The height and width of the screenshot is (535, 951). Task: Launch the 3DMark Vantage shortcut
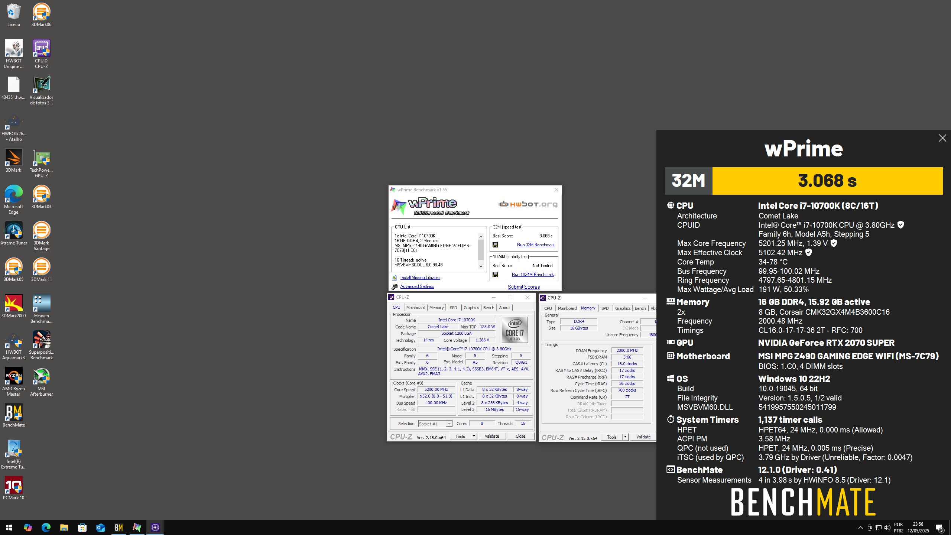(x=41, y=236)
